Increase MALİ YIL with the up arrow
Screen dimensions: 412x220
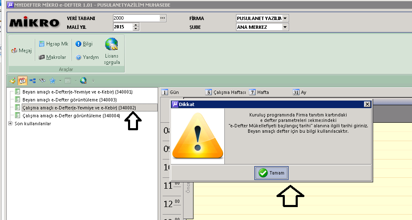point(136,25)
